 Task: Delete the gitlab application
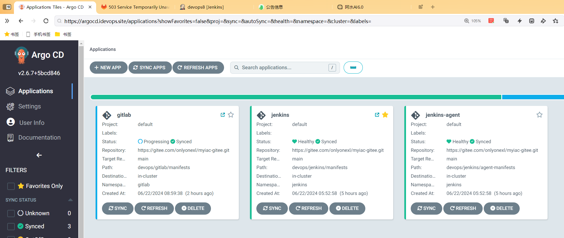(x=193, y=209)
